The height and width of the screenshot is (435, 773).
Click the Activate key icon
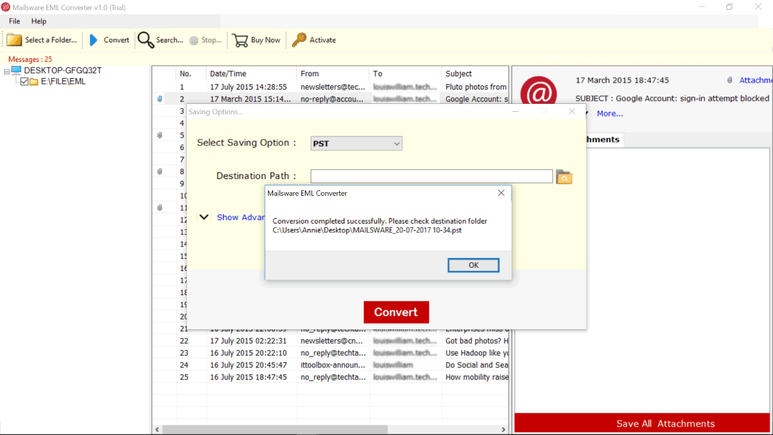point(299,40)
